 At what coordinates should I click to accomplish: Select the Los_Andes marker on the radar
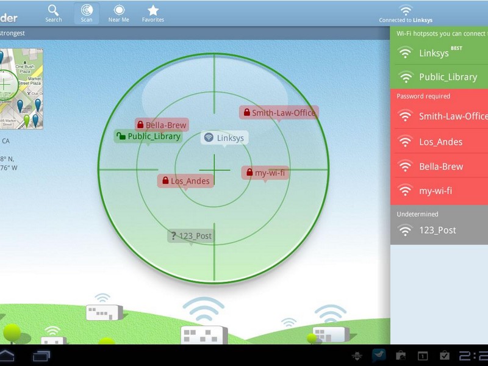click(185, 181)
